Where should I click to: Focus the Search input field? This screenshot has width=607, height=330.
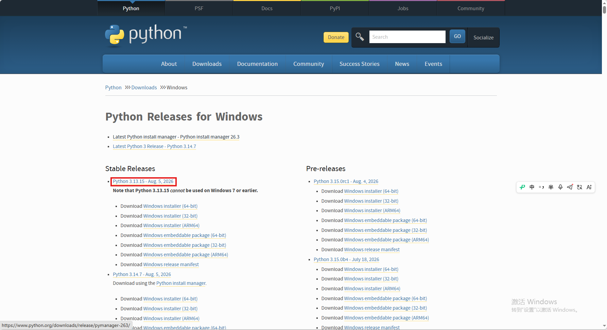[x=407, y=37]
